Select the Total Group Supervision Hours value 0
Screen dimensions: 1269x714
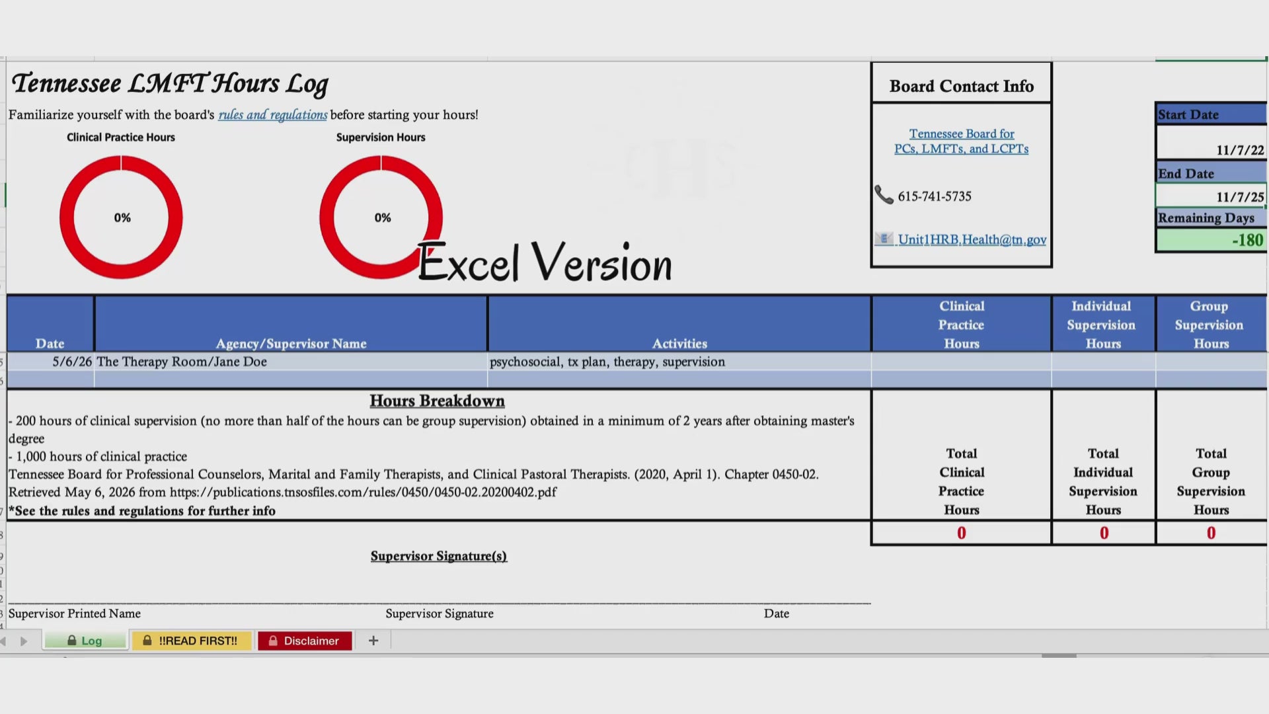tap(1211, 533)
